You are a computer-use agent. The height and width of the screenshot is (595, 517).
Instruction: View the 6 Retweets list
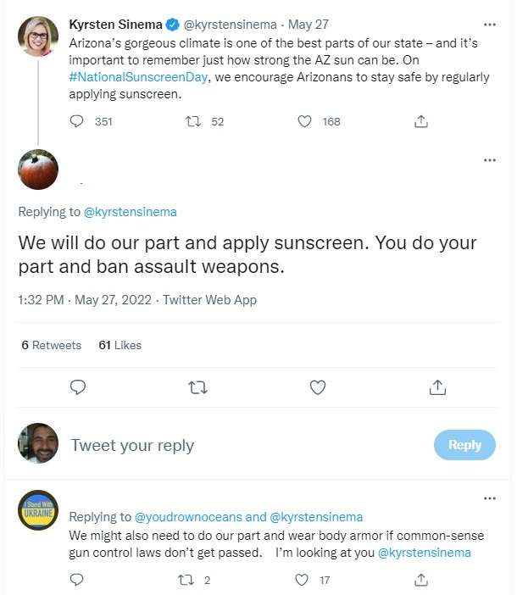pyautogui.click(x=51, y=345)
